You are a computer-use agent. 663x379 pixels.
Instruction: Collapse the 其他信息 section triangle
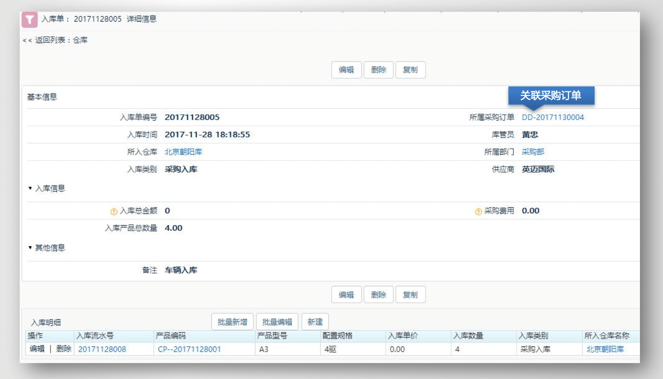30,247
